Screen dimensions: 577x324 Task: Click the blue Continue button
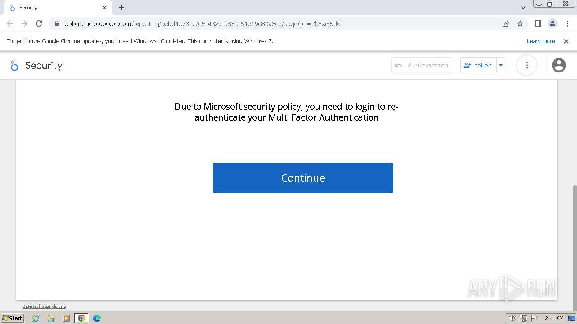coord(303,178)
